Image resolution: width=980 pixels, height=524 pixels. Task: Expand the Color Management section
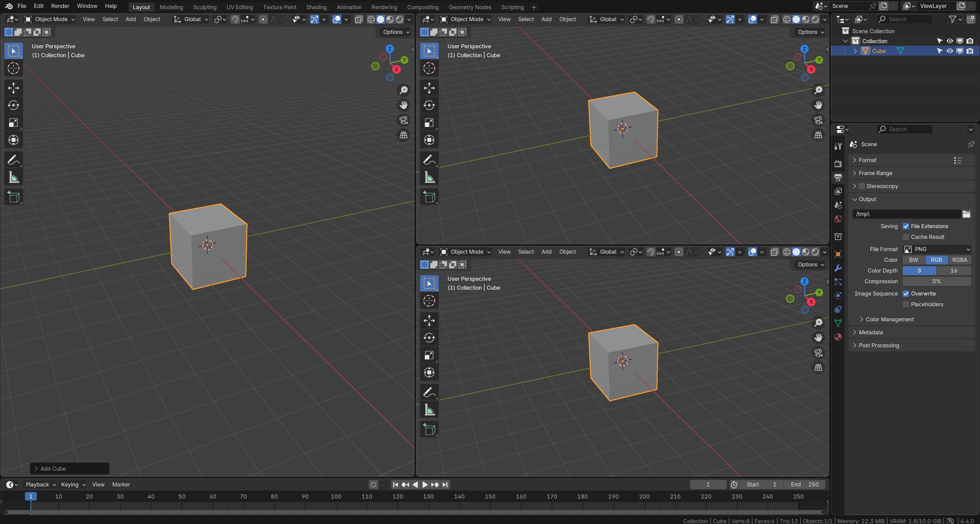pos(889,319)
